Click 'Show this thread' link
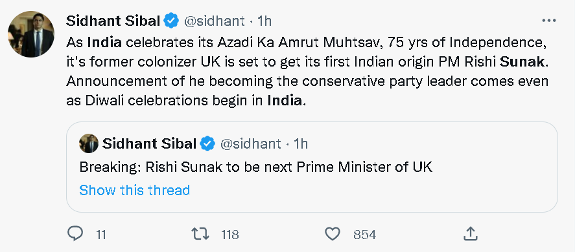Image resolution: width=575 pixels, height=252 pixels. (135, 190)
